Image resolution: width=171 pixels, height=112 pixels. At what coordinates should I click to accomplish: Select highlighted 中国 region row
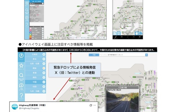[36, 82]
